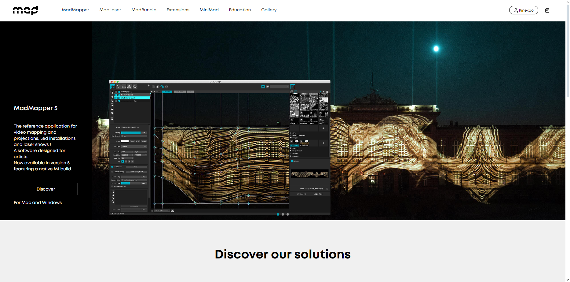Switch to the third carousel slide dot
Image resolution: width=570 pixels, height=282 pixels.
(288, 214)
